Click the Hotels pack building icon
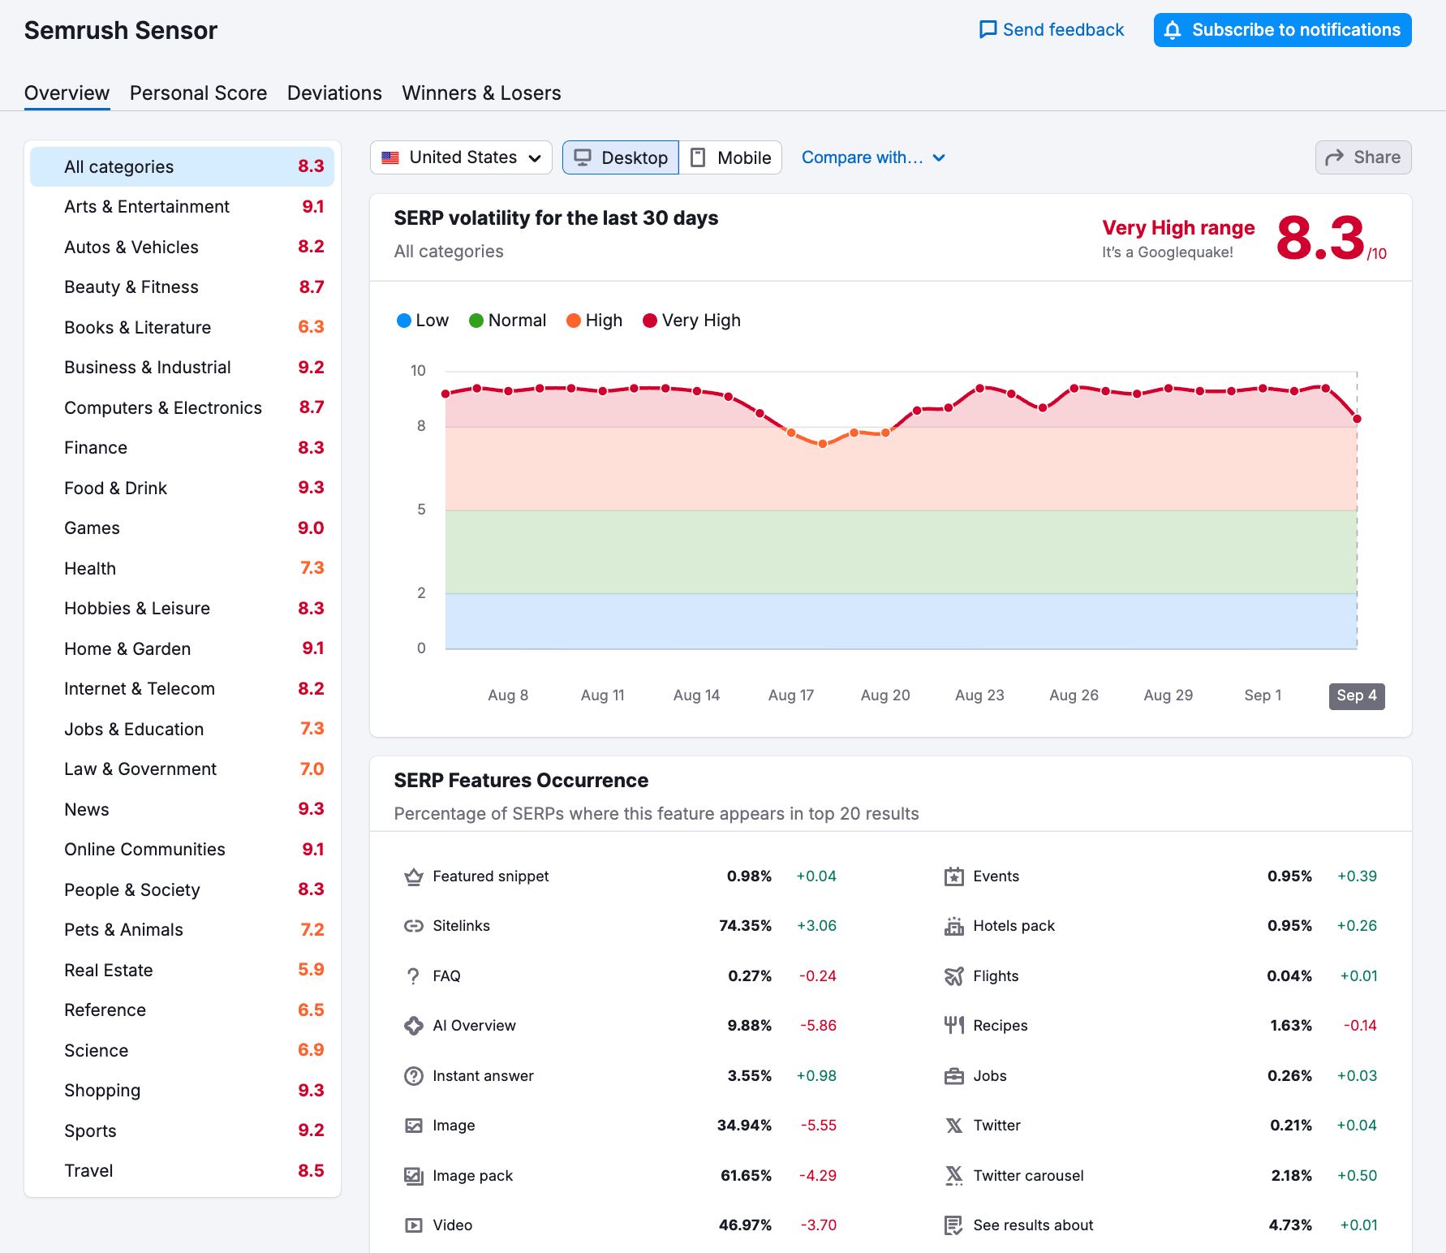Image resolution: width=1446 pixels, height=1253 pixels. (954, 926)
